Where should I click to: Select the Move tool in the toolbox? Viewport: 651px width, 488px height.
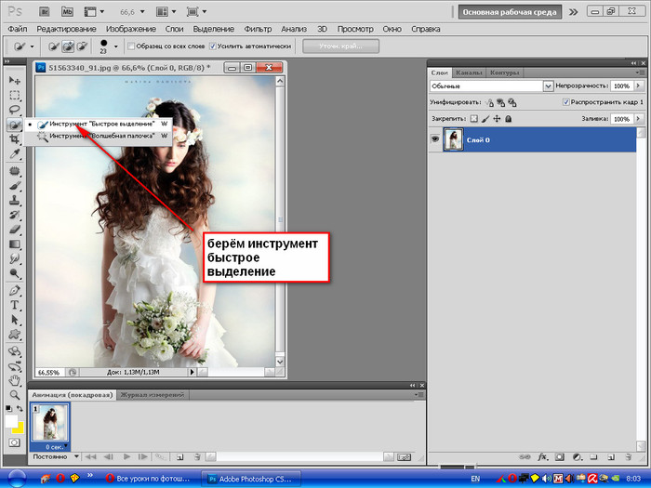15,81
